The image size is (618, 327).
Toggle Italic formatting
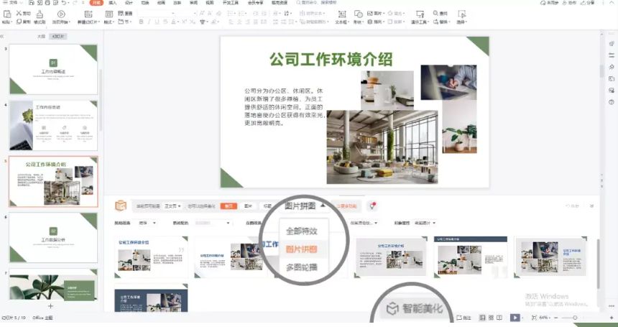tap(149, 22)
